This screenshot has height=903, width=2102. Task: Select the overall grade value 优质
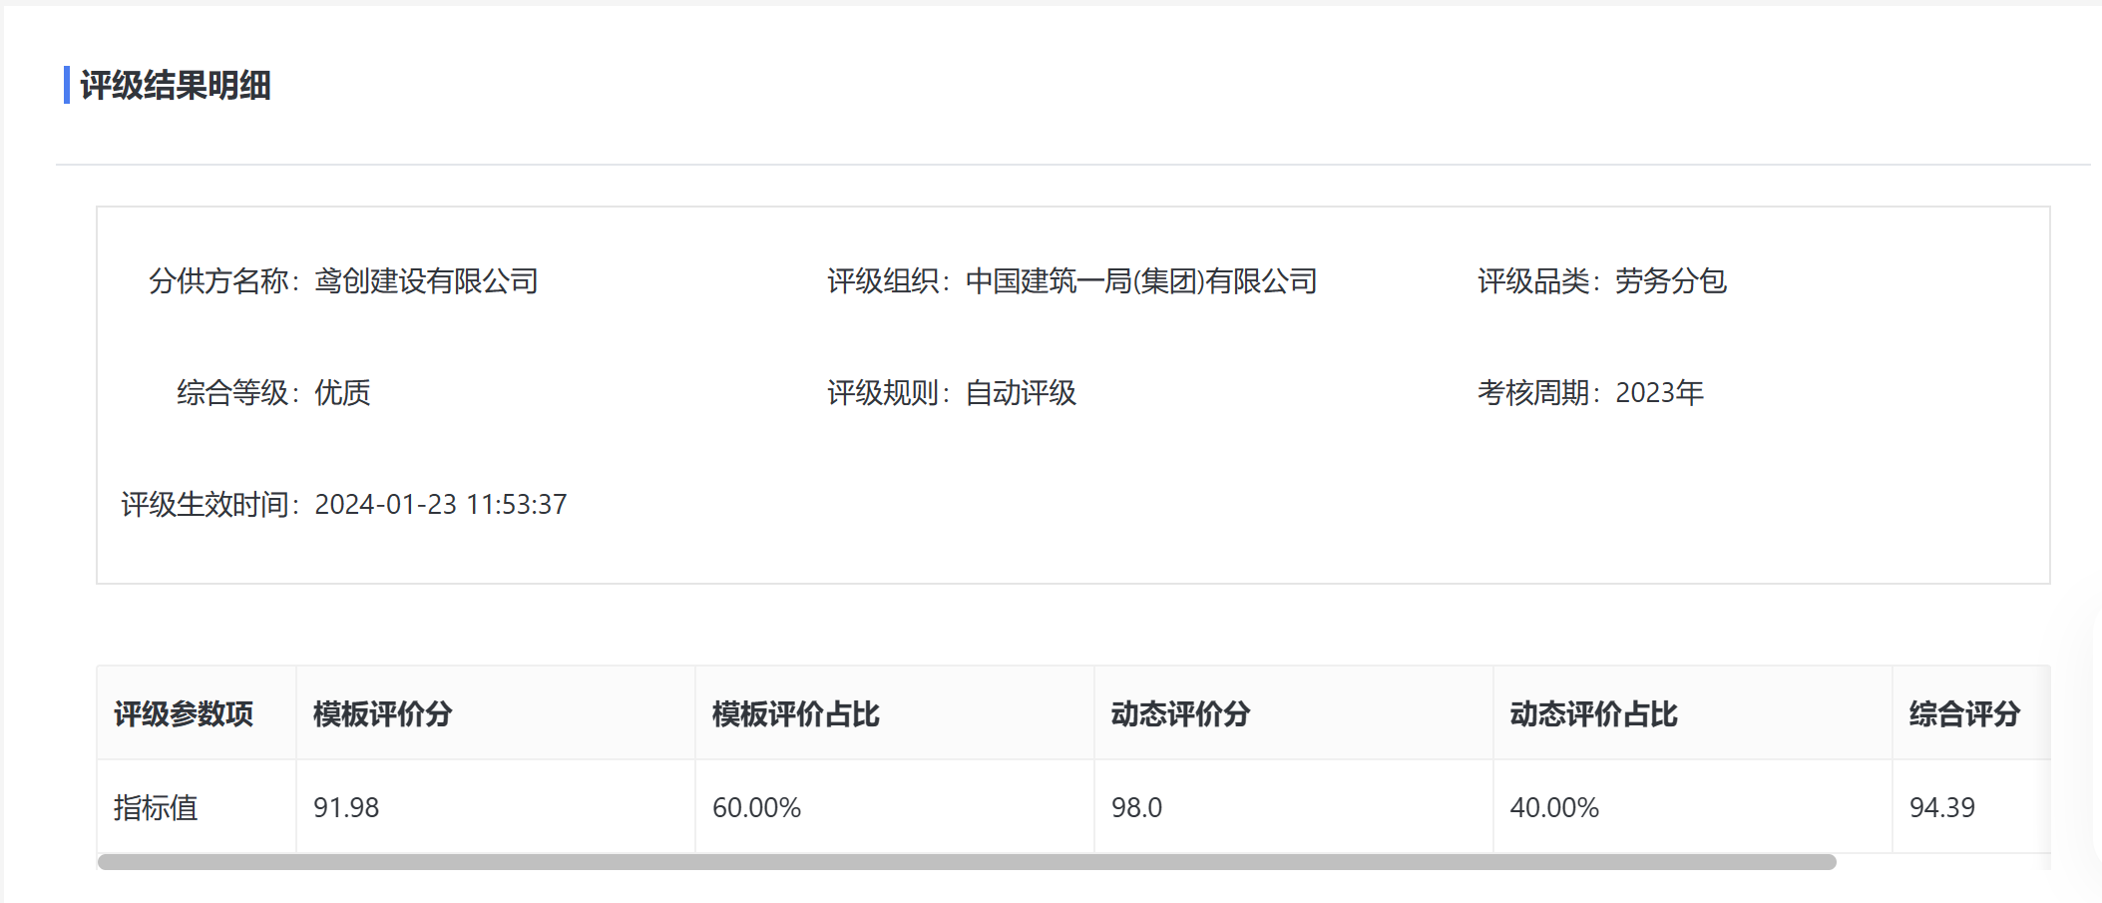point(342,393)
